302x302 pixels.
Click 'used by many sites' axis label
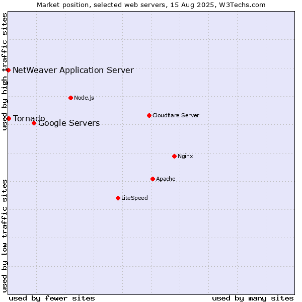pos(253,298)
